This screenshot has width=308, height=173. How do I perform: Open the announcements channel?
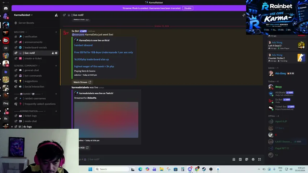pyautogui.click(x=36, y=42)
